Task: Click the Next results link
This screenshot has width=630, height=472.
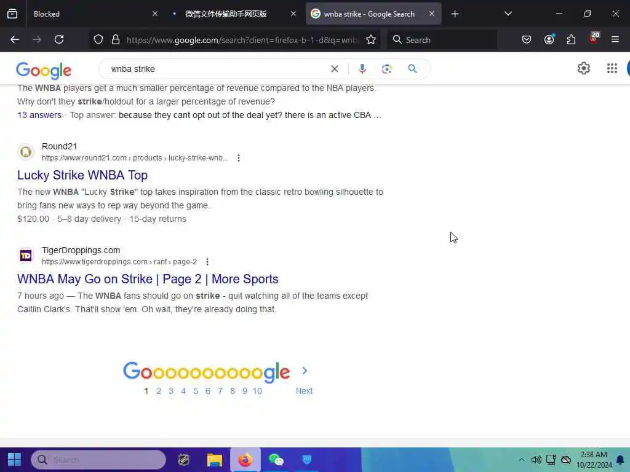Action: [304, 391]
